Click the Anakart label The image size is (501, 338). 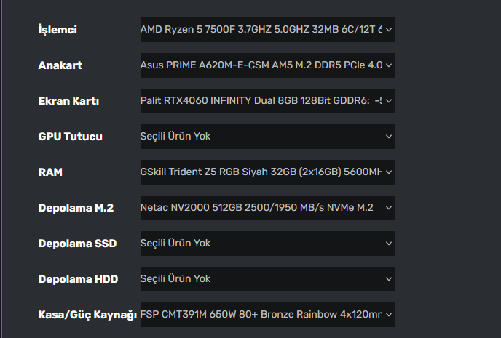(x=60, y=65)
